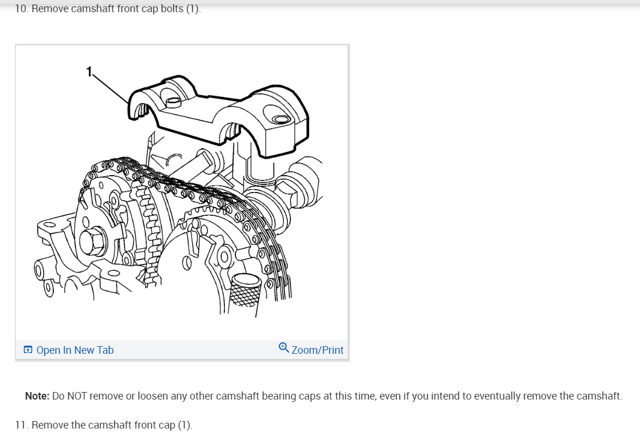
Task: Click the bold Note: label
Action: click(x=37, y=396)
